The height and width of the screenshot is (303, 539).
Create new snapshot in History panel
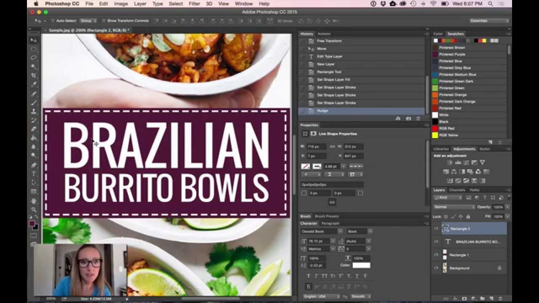(408, 119)
